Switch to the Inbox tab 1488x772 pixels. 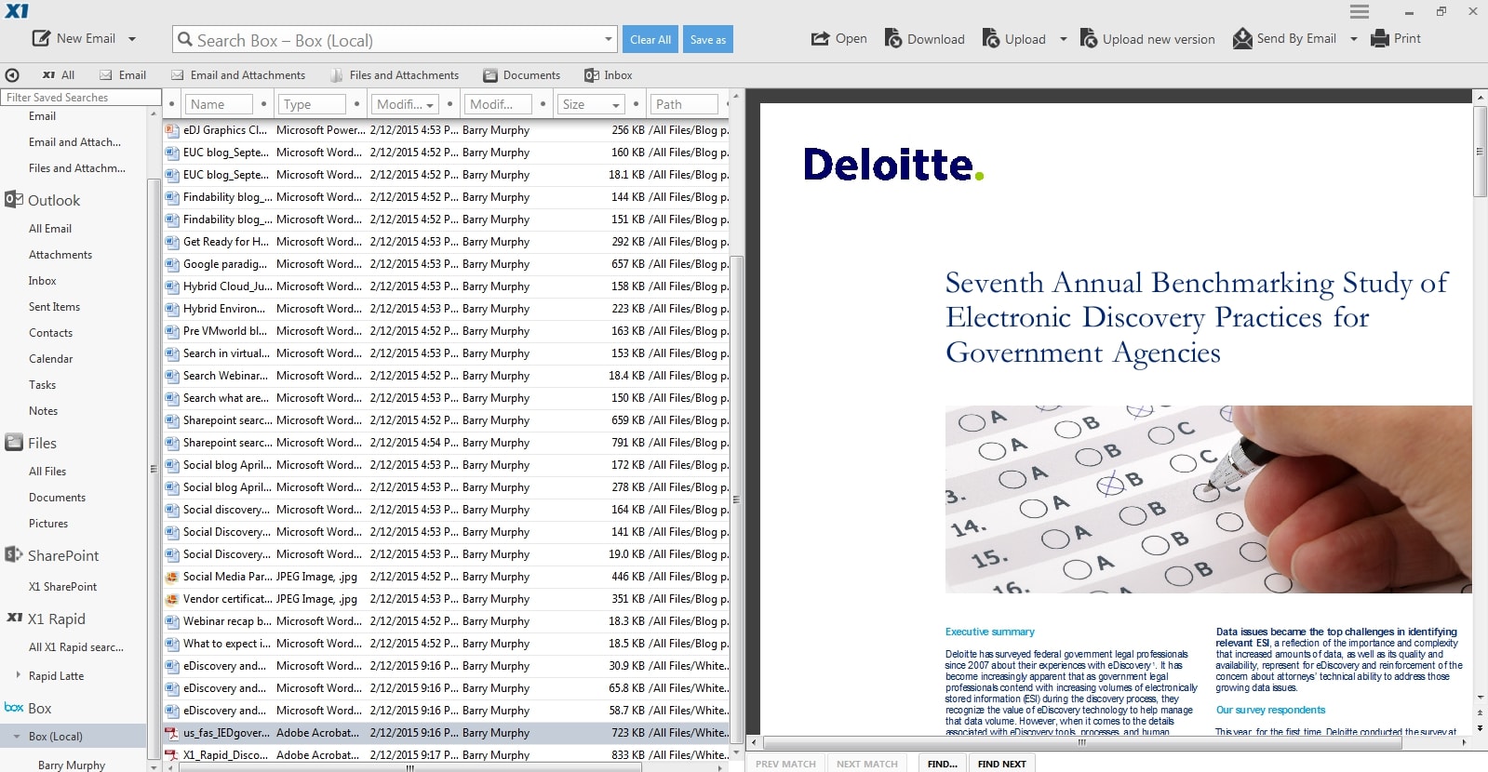pyautogui.click(x=609, y=75)
